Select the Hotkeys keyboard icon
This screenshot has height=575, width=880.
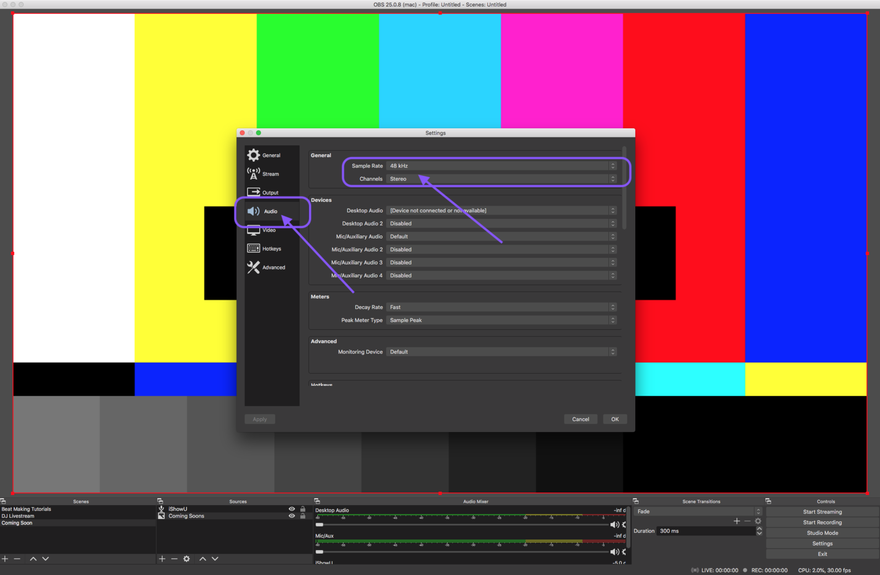[x=253, y=248]
